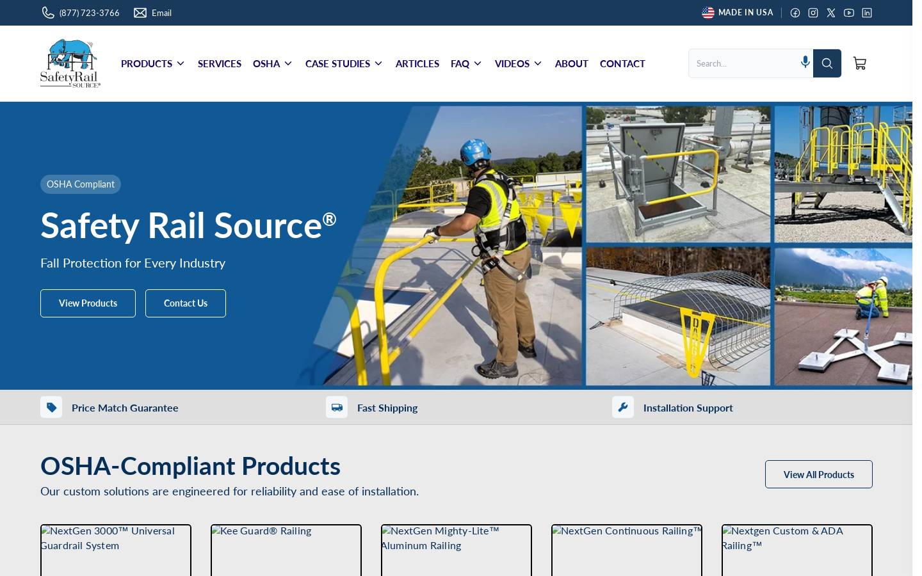Click the Price Match Guarantee text
This screenshot has width=922, height=576.
click(125, 408)
